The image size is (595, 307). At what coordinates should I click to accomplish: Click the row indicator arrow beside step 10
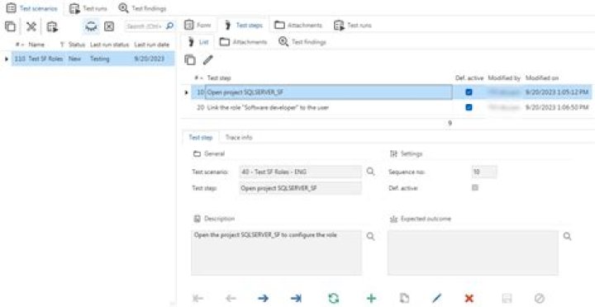pos(186,92)
